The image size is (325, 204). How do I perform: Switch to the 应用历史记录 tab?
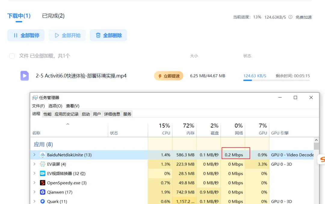(67, 114)
